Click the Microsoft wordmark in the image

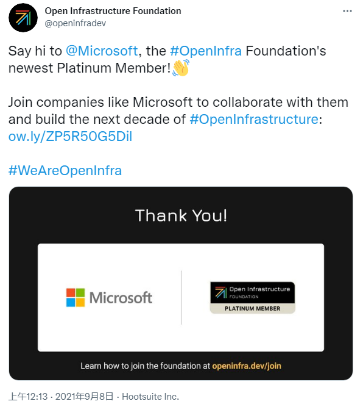pyautogui.click(x=121, y=298)
